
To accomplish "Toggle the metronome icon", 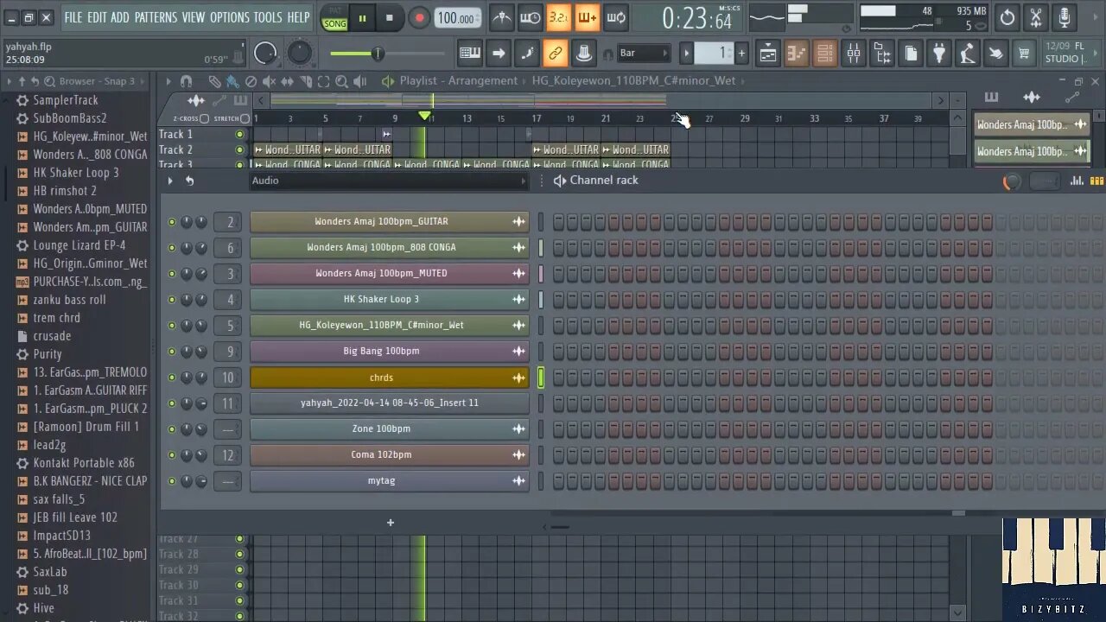I will (501, 17).
